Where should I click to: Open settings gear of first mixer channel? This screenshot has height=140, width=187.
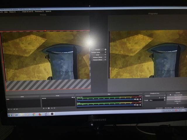click(141, 99)
